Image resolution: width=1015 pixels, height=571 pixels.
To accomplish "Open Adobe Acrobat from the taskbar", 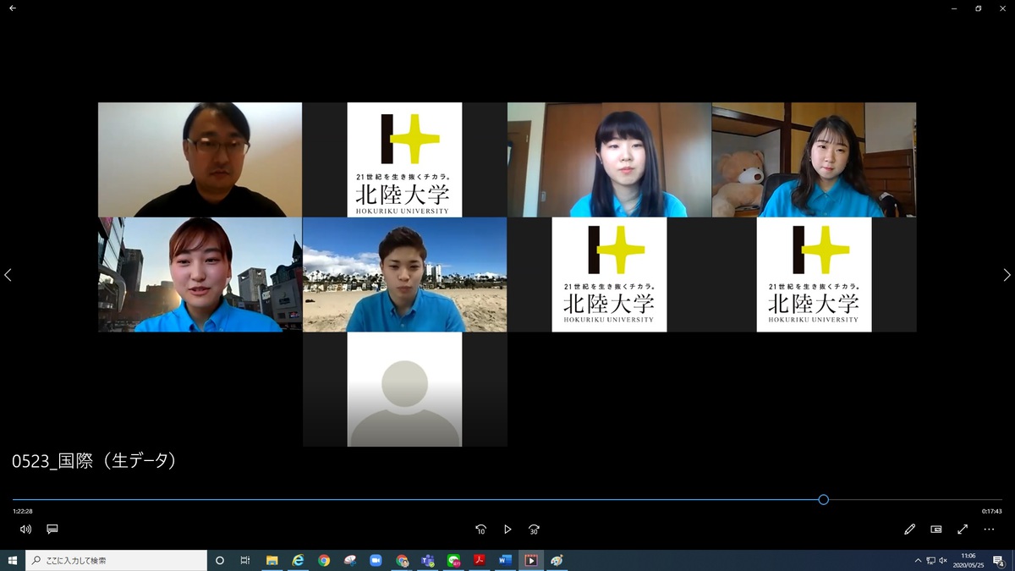I will [479, 561].
